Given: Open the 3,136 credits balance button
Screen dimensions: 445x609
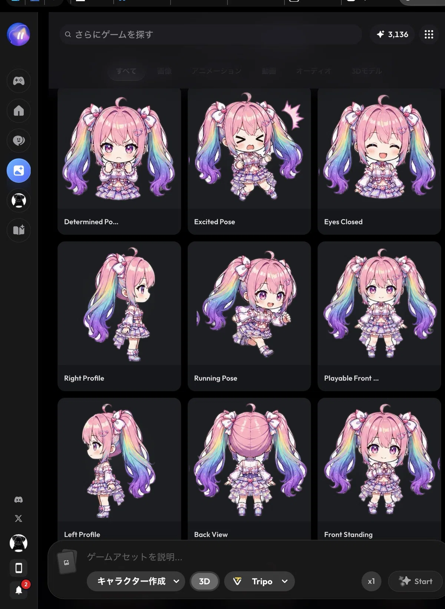Looking at the screenshot, I should 392,35.
